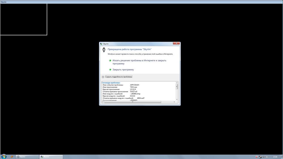Screen dimensions: 283x159
Task: Select the version value "1.9.32.0"
Action: 133,89
